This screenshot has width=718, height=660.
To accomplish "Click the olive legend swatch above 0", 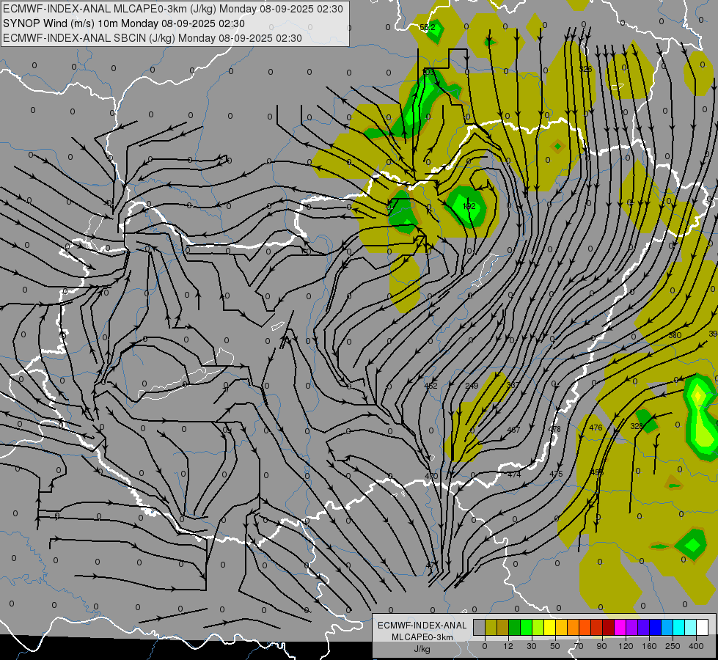I will coord(491,627).
